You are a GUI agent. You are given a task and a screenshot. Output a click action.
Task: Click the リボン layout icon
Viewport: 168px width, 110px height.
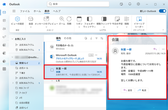(x=79, y=19)
